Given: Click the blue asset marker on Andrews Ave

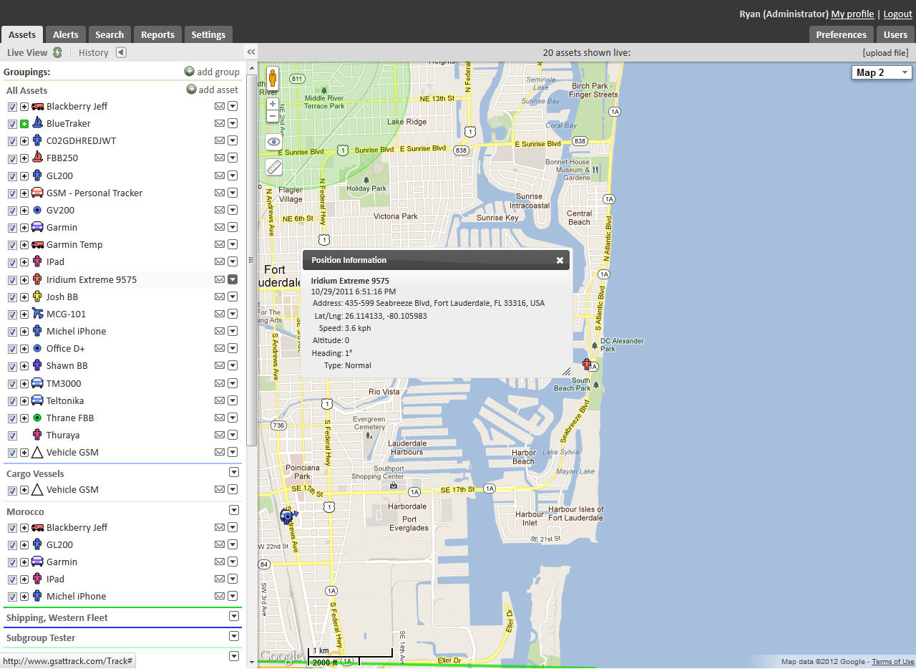Looking at the screenshot, I should (288, 515).
